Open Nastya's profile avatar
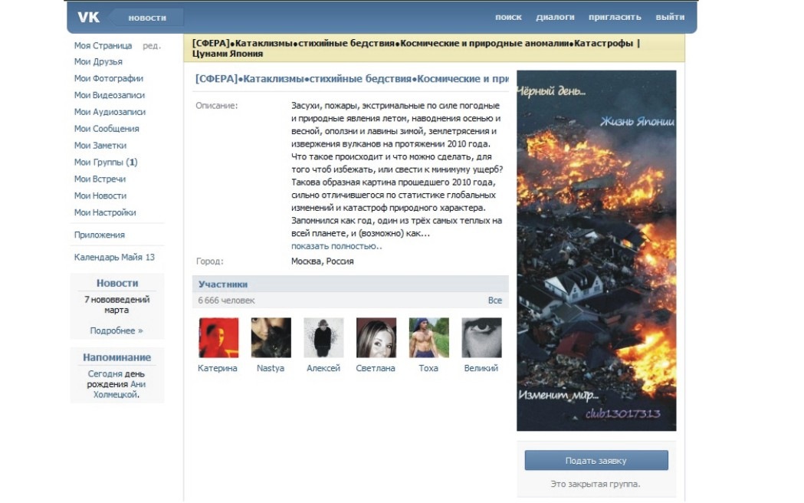 click(x=271, y=338)
